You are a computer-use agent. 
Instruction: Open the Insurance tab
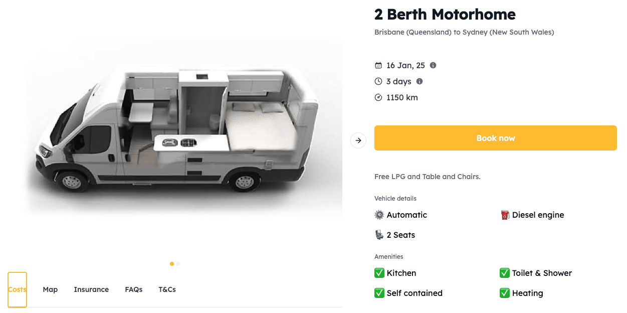pos(91,289)
